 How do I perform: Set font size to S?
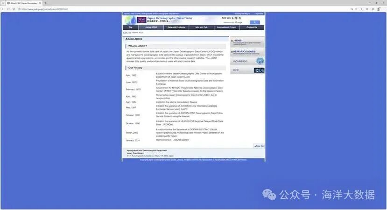point(240,18)
